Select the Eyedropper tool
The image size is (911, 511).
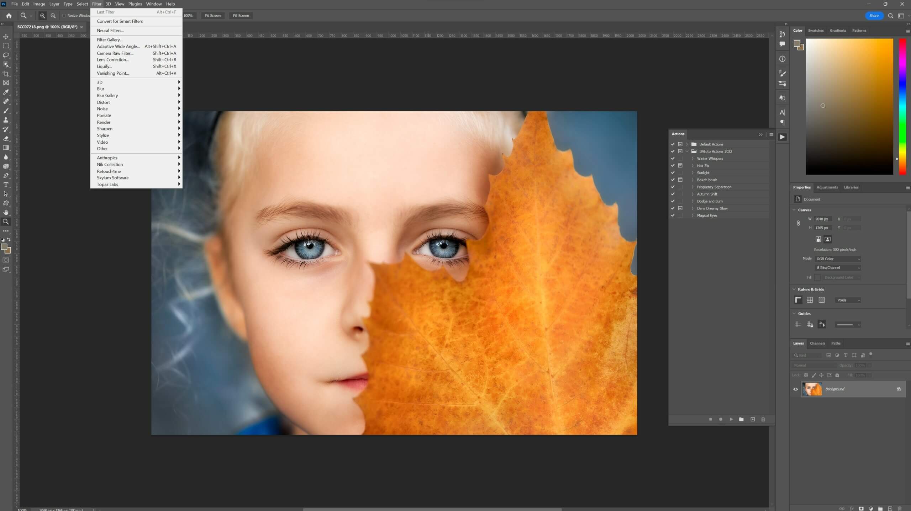tap(6, 92)
